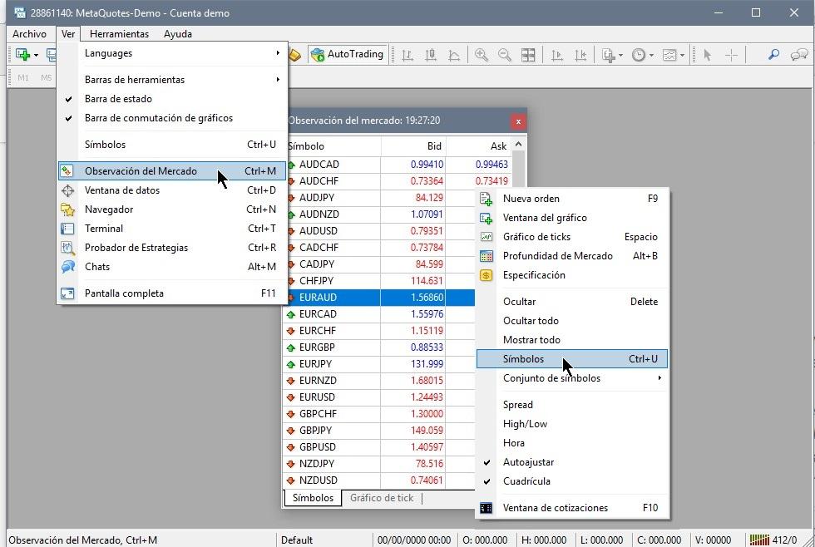
Task: Select the arrow cursor tool
Action: (707, 55)
